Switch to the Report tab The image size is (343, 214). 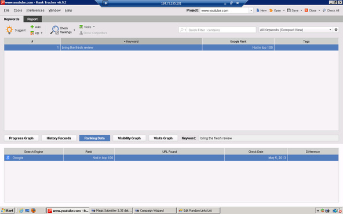point(32,19)
